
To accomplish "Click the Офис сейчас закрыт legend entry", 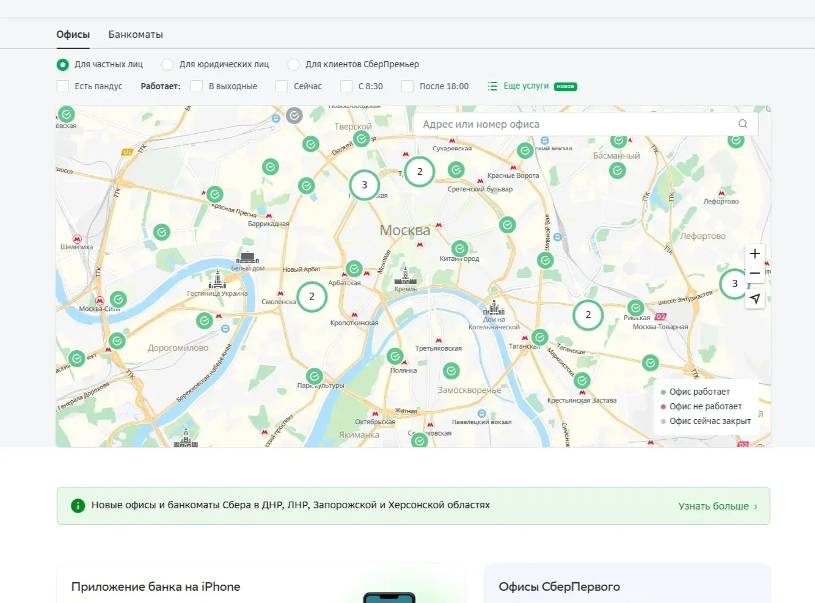I will [706, 421].
